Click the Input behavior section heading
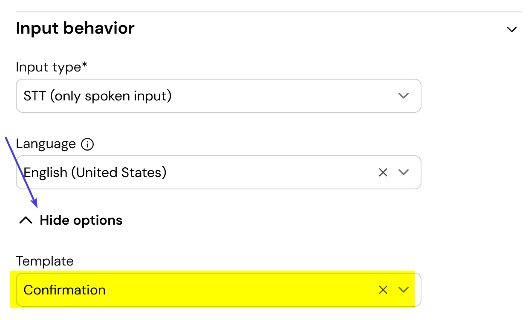Screen dimensions: 531x320 coord(75,28)
